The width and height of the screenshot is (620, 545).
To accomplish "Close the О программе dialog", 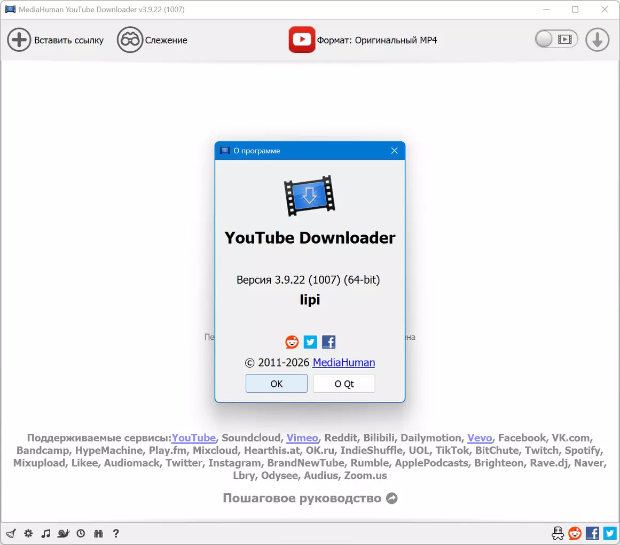I will (394, 151).
